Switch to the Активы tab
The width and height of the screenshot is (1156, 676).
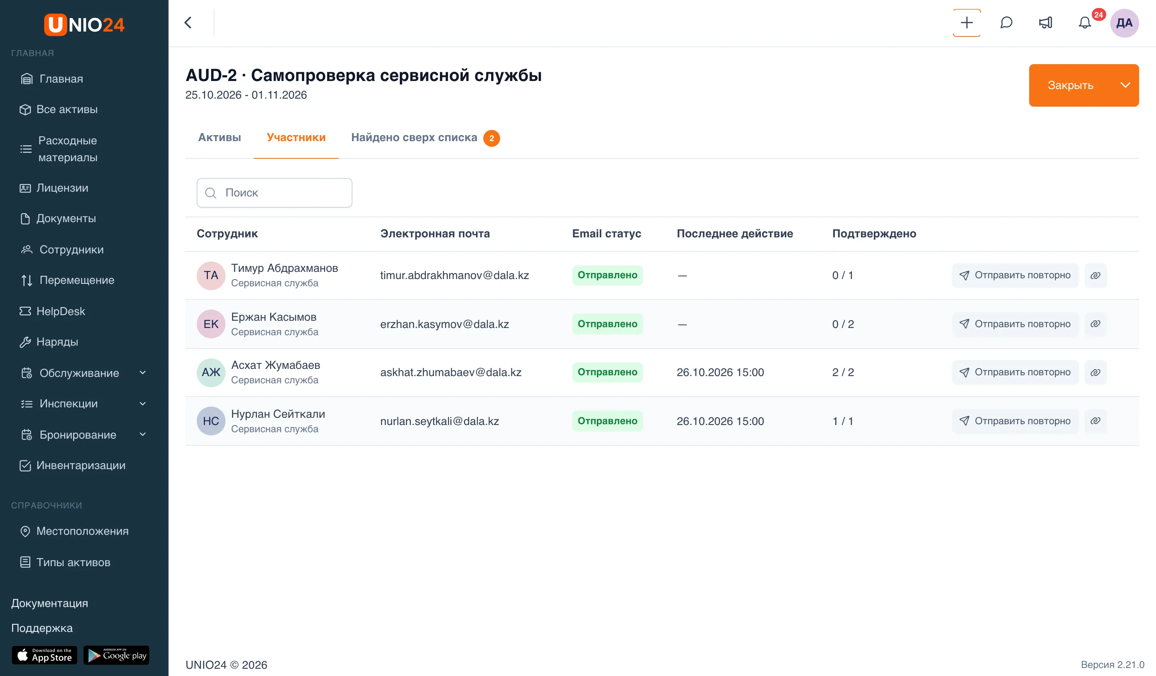tap(219, 138)
